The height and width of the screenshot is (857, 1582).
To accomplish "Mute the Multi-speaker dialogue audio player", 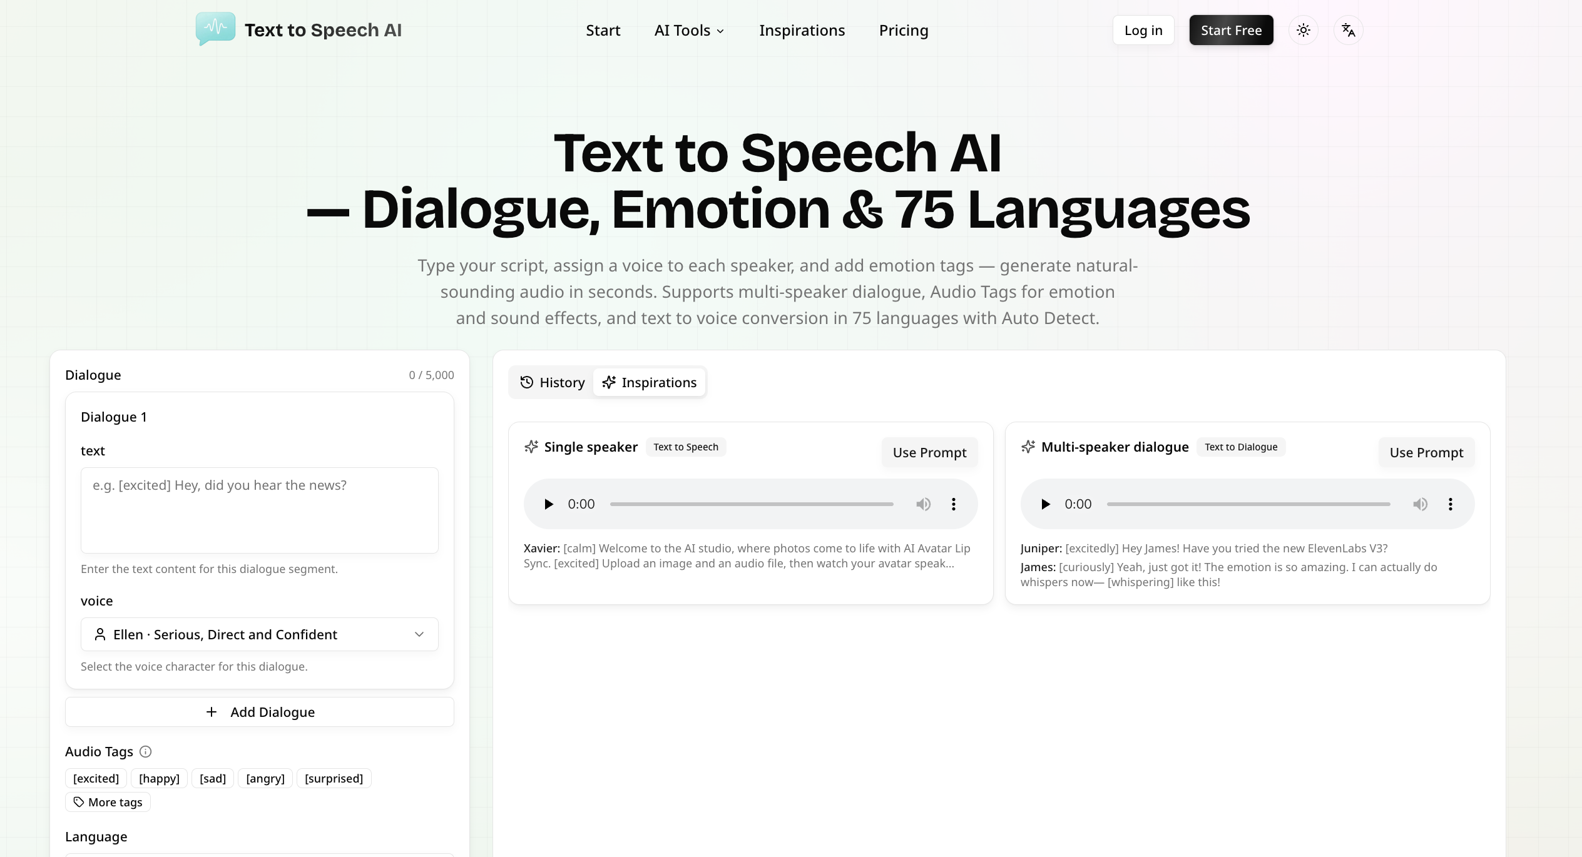I will [1421, 504].
